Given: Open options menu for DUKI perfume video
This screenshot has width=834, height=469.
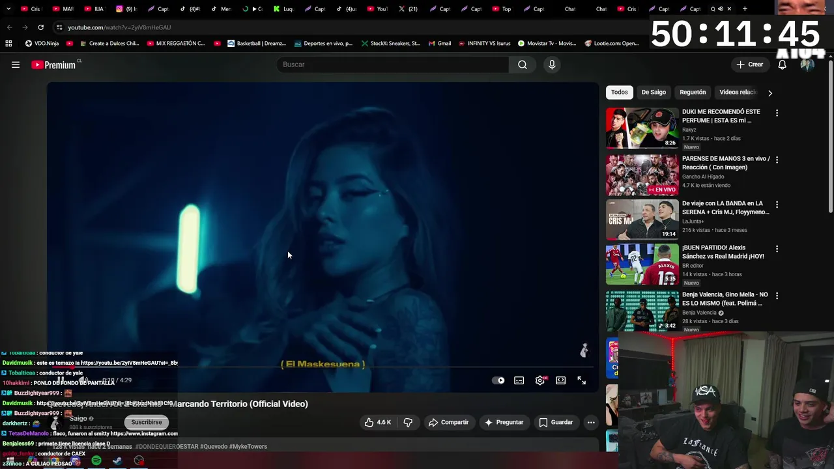Looking at the screenshot, I should coord(777,113).
